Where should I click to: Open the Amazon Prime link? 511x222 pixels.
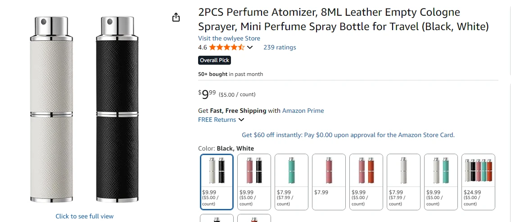303,111
